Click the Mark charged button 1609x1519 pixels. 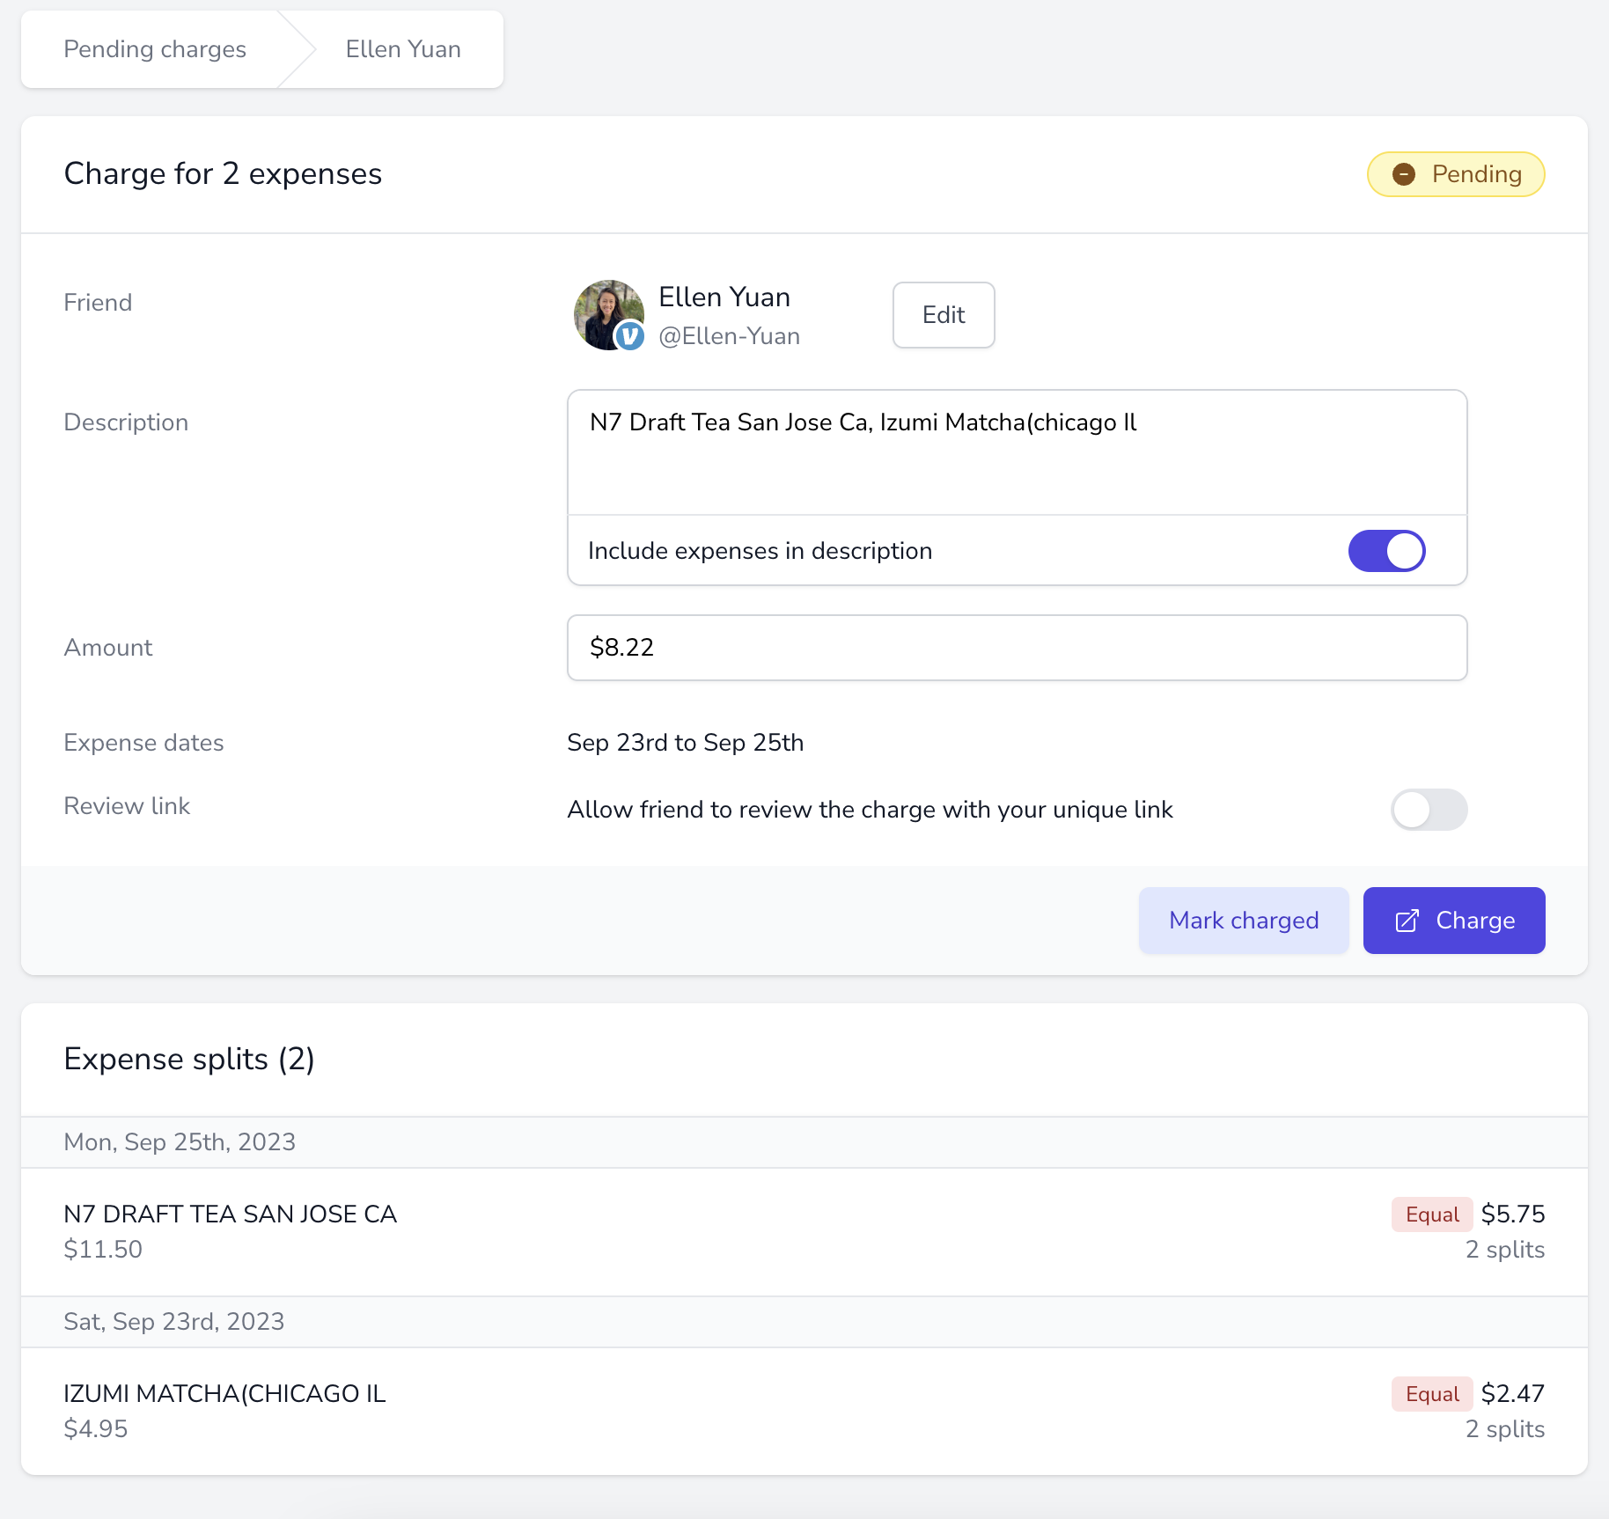(1244, 921)
